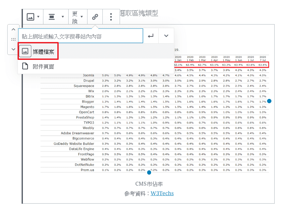Viewport: 283px width, 211px height.
Task: Click the CMS市佔率 caption text
Action: point(149,184)
